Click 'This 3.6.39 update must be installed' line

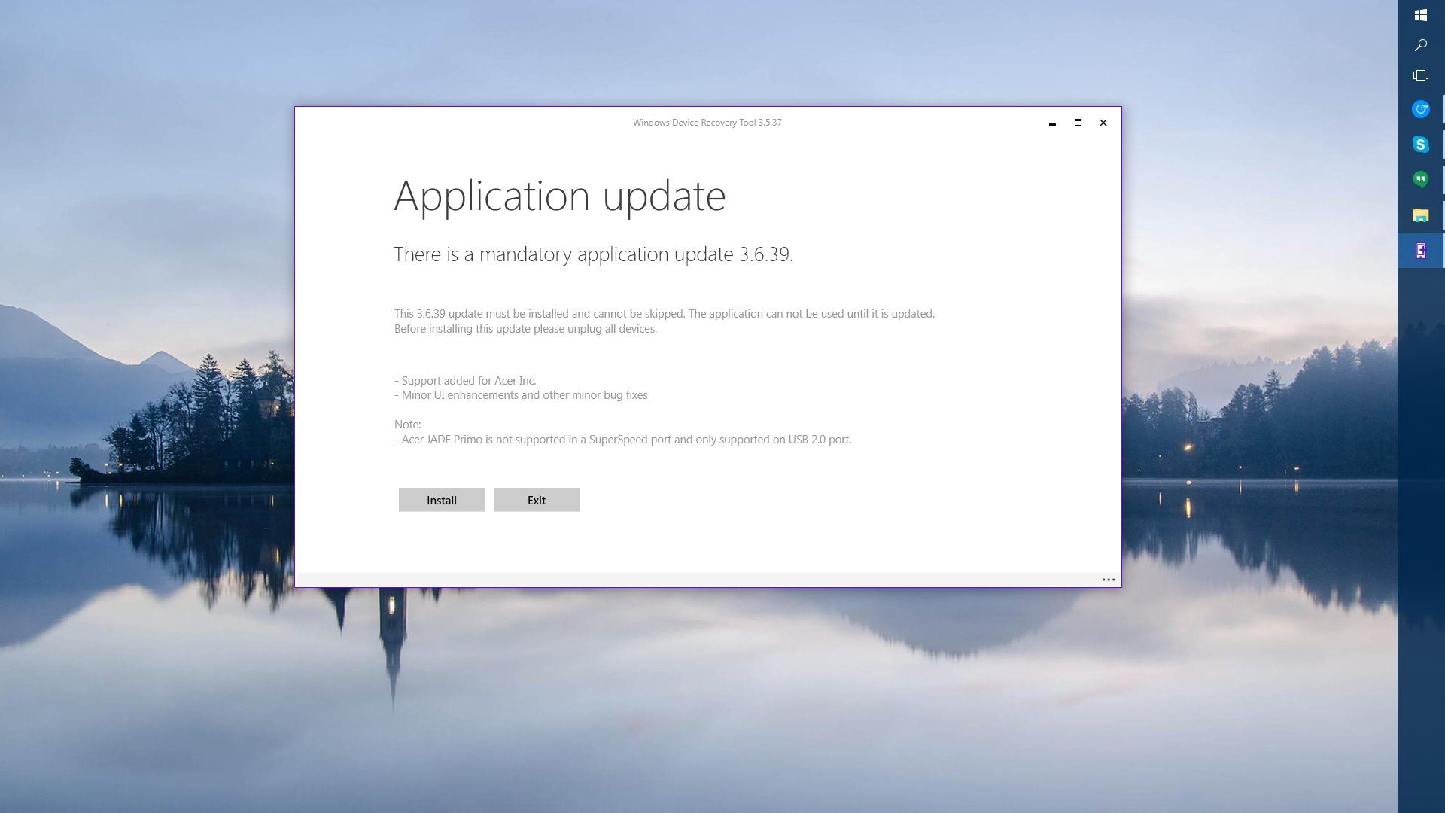pos(665,314)
